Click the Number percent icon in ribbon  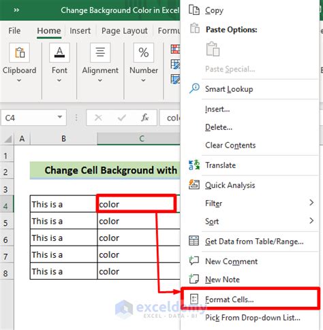click(x=144, y=52)
